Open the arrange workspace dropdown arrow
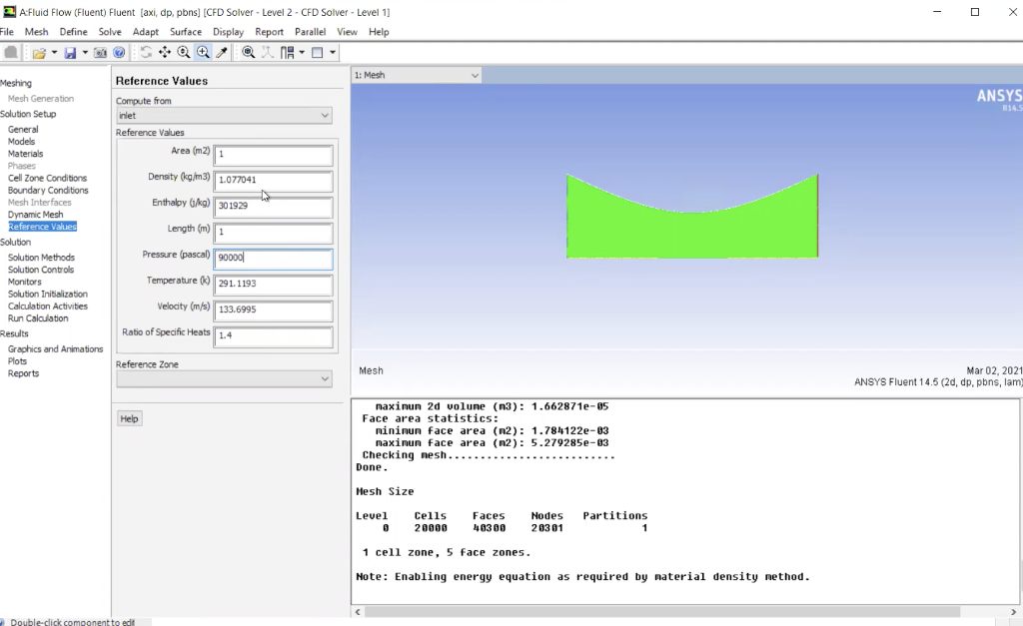The image size is (1023, 626). 302,53
